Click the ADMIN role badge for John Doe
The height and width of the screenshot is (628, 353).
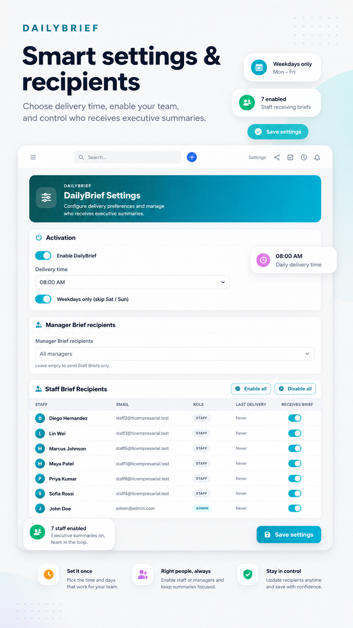[x=202, y=508]
